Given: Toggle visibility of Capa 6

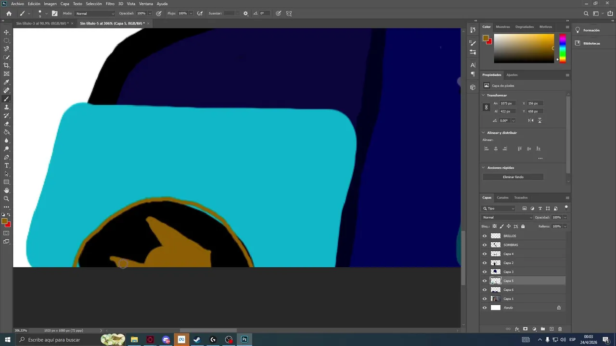Looking at the screenshot, I should click(x=485, y=290).
